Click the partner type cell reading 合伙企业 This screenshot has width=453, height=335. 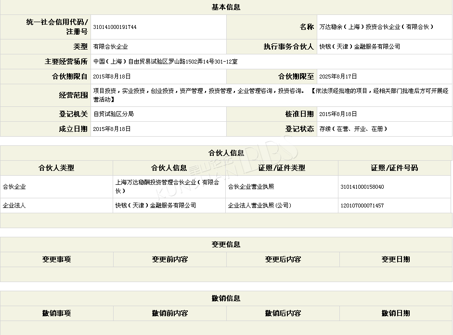pyautogui.click(x=14, y=187)
